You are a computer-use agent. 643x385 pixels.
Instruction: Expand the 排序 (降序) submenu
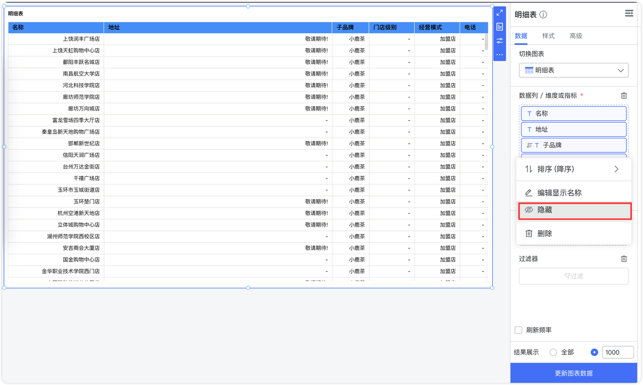[574, 169]
